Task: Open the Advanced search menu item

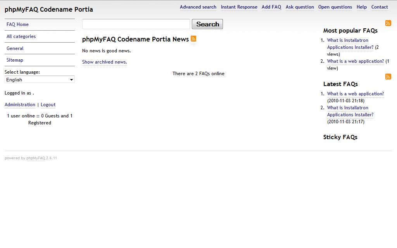Action: (198, 7)
